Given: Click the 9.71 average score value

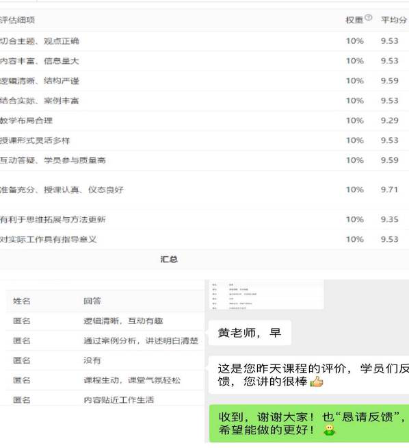Looking at the screenshot, I should point(389,190).
